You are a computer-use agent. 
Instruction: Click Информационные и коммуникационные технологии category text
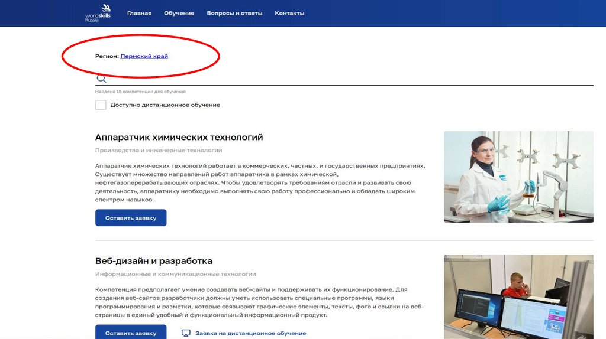click(175, 274)
